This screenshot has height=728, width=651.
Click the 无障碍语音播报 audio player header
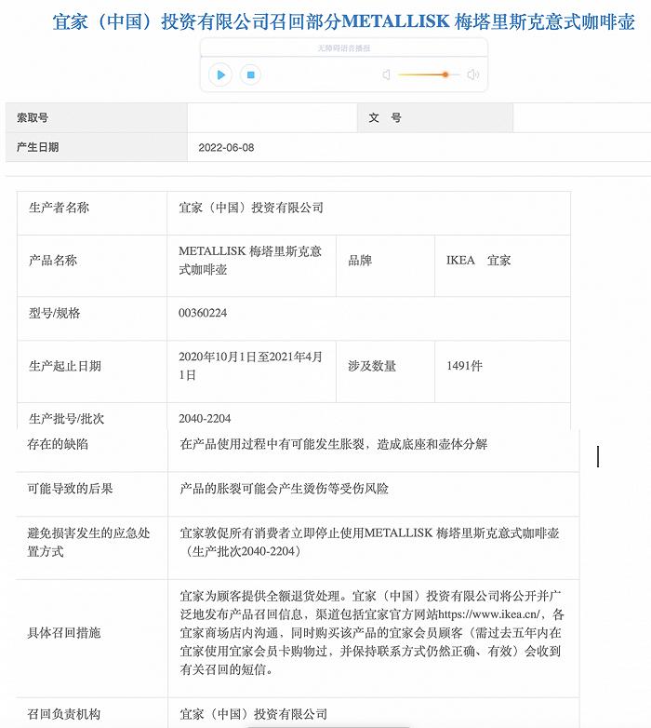click(x=343, y=47)
